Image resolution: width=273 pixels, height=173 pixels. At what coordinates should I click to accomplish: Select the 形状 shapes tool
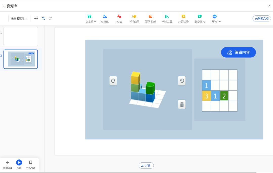pos(119,19)
